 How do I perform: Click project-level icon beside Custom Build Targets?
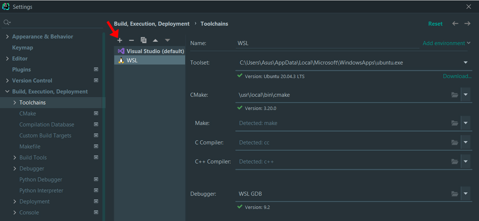coord(96,135)
